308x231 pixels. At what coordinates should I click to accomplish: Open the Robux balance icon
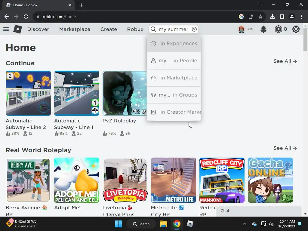(x=278, y=29)
